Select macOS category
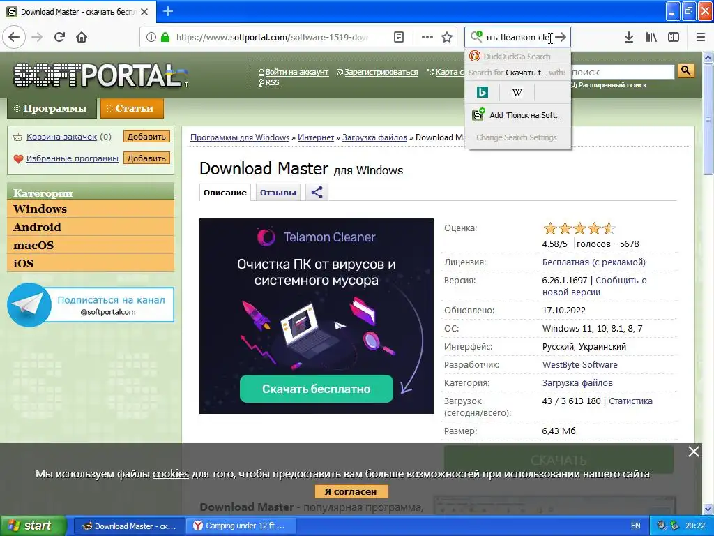714x536 pixels. tap(91, 245)
